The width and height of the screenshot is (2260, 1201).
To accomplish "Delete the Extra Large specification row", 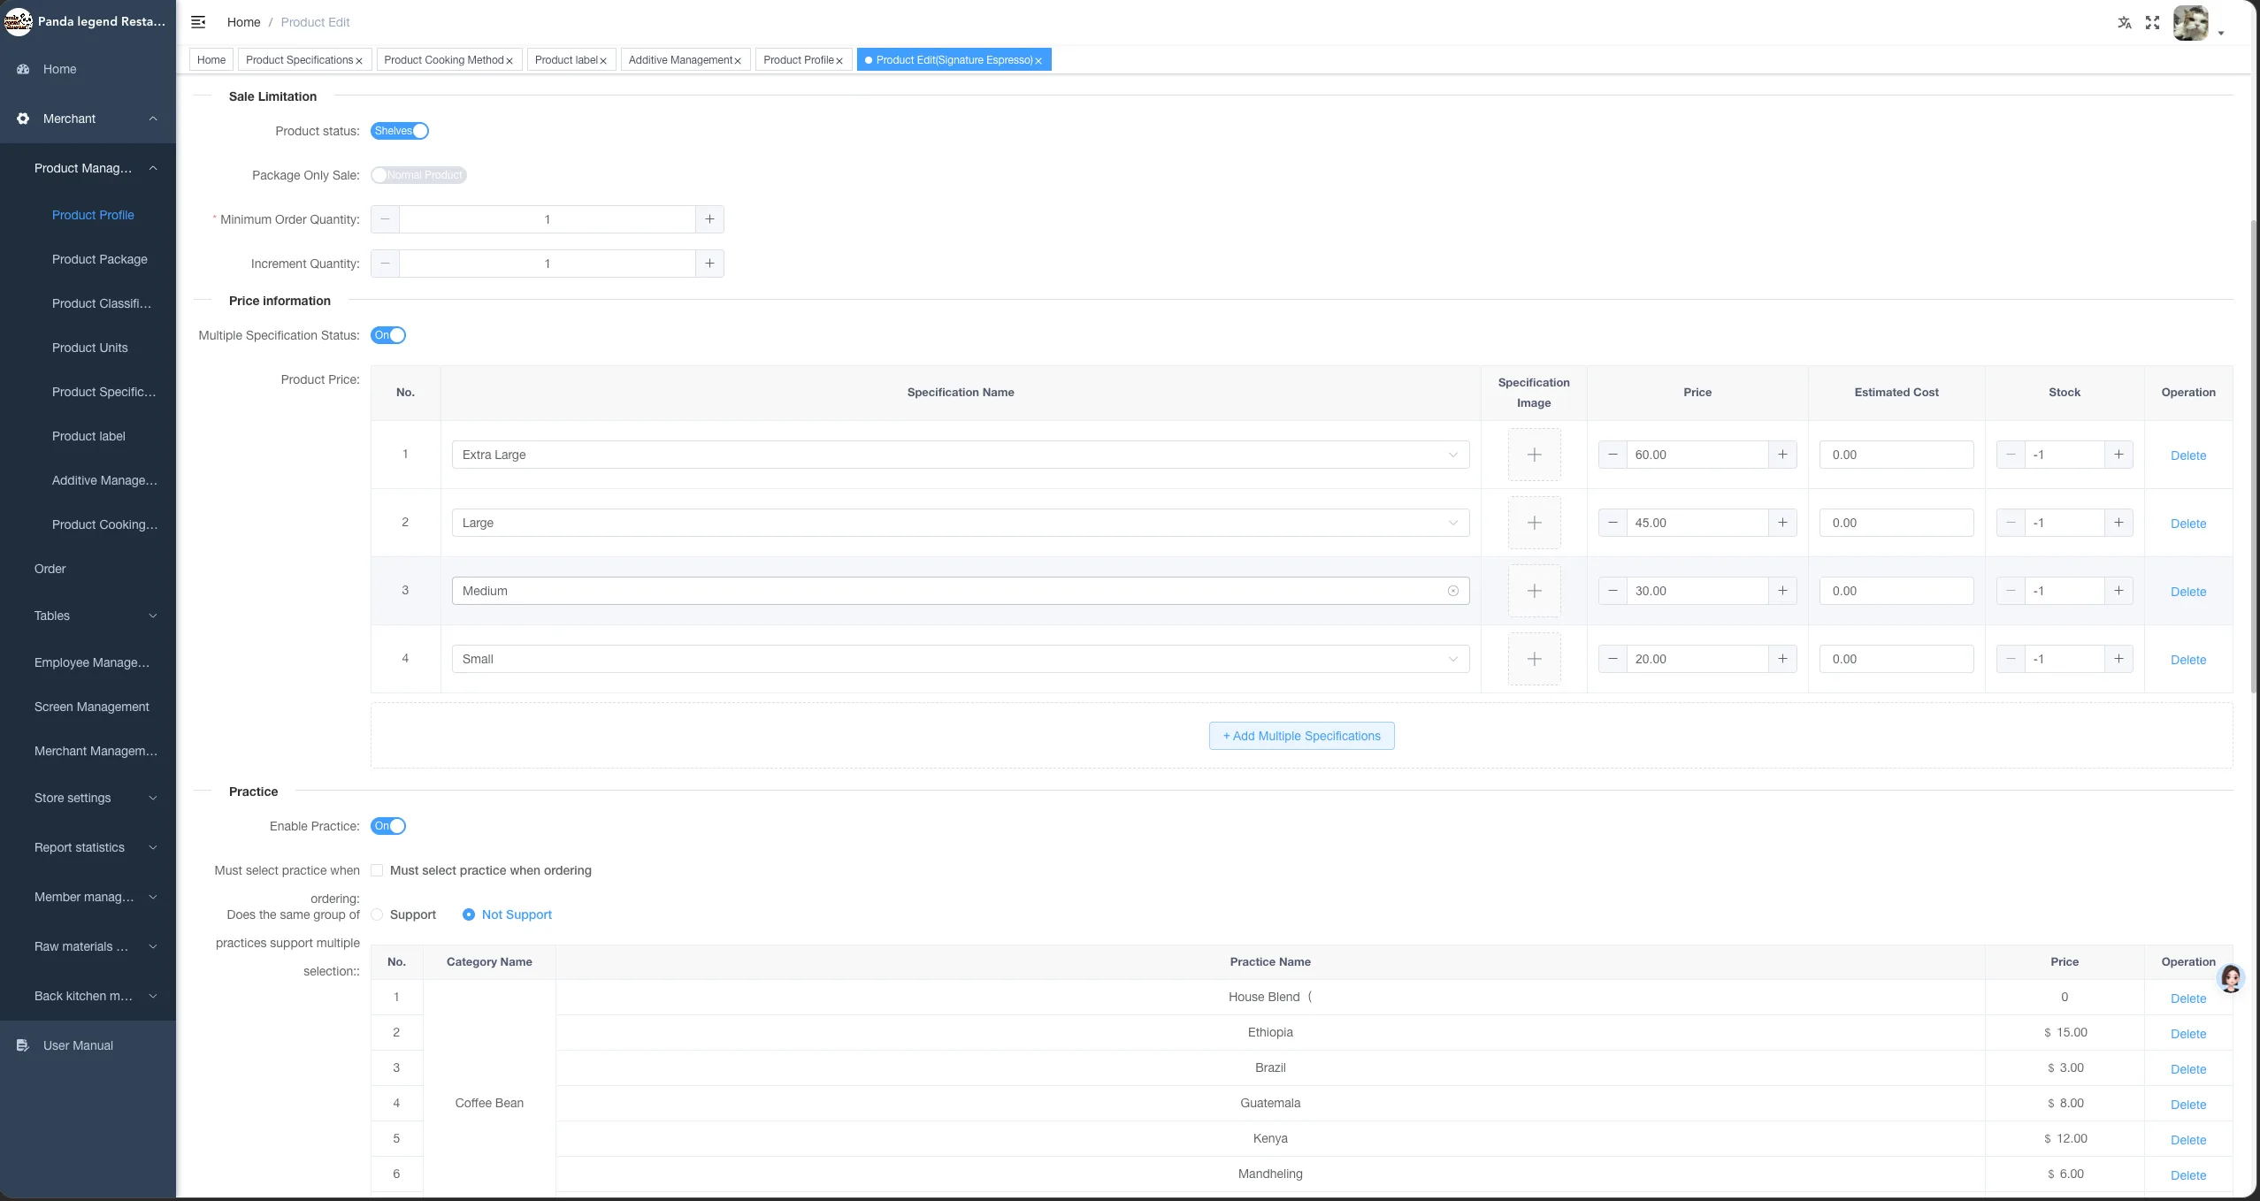I will pyautogui.click(x=2187, y=455).
